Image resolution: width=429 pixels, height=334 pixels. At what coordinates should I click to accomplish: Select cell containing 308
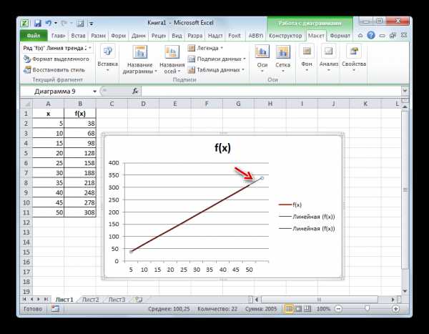coord(80,212)
